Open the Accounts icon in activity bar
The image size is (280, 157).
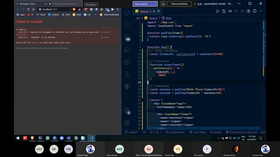[127, 111]
